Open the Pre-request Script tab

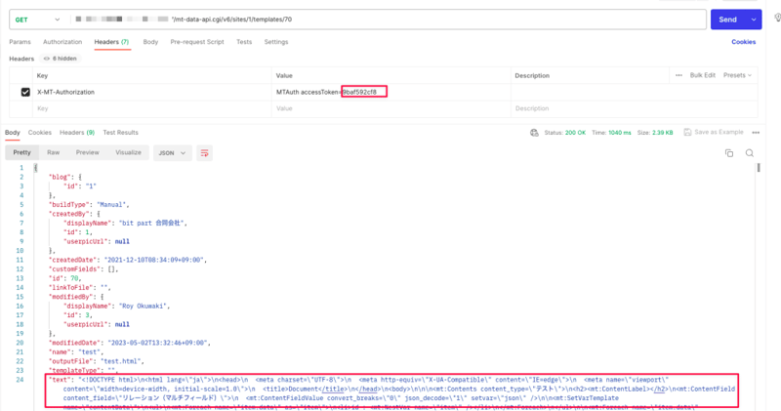tap(197, 42)
